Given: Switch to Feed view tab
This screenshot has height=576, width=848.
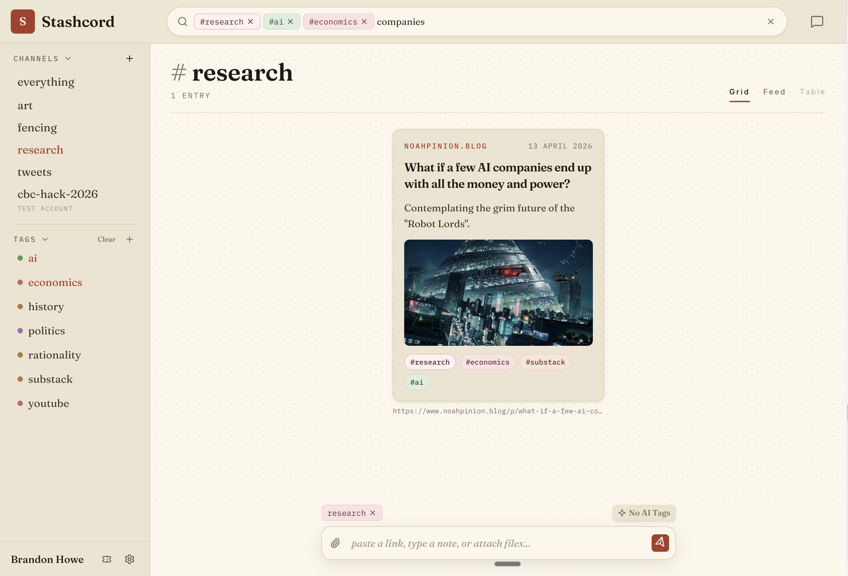Looking at the screenshot, I should click(x=774, y=92).
